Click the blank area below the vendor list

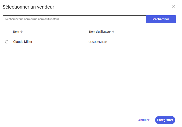[x=89, y=80]
